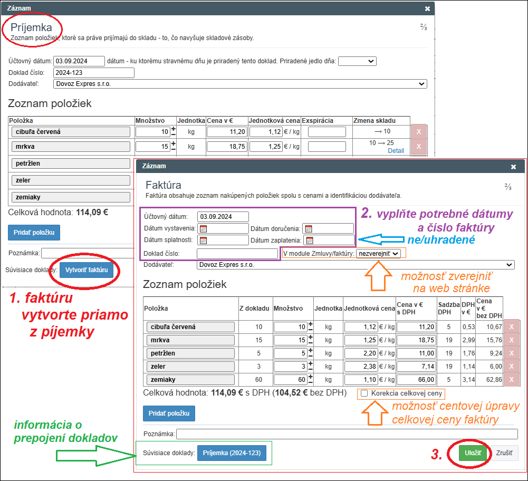Increase cibuľa červená quantity in Faktúra with plus
Viewport: 528px width, 481px height.
click(311, 324)
